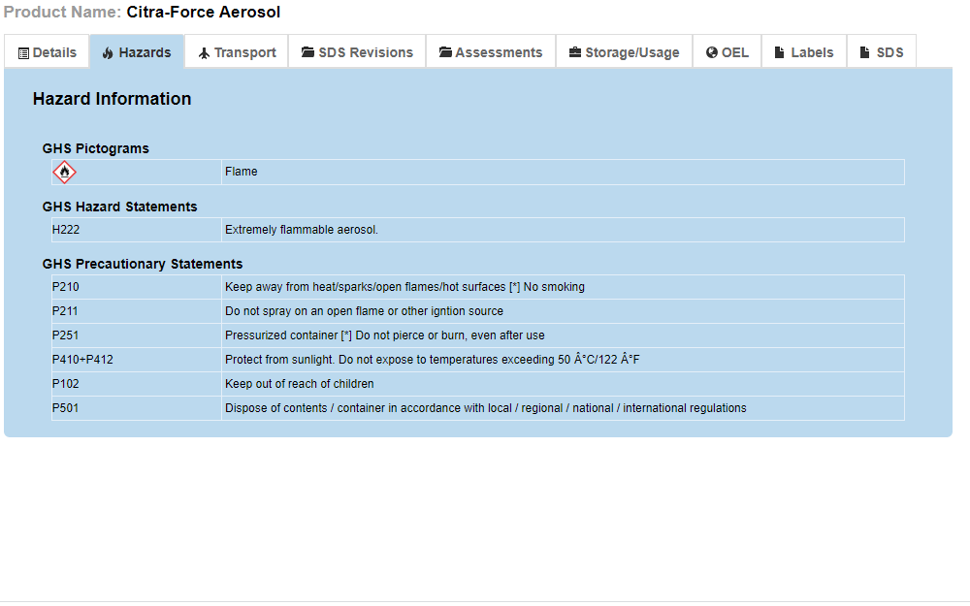Click 'Keep out of reach of children' text

(x=300, y=384)
